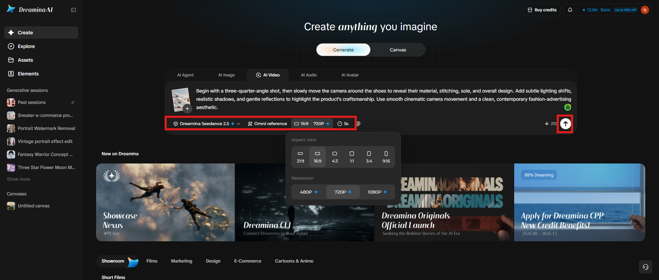The image size is (659, 280).
Task: Set resolution to 480P
Action: coord(309,192)
